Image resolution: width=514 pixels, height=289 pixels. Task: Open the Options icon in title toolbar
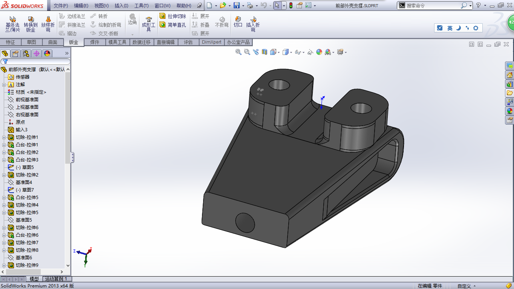308,5
